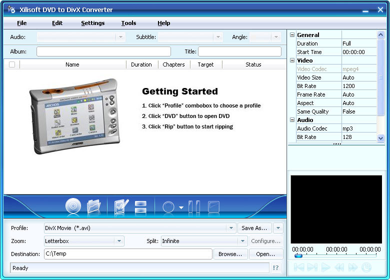The image size is (390, 280).
Task: Click the Status column header
Action: pyautogui.click(x=253, y=64)
